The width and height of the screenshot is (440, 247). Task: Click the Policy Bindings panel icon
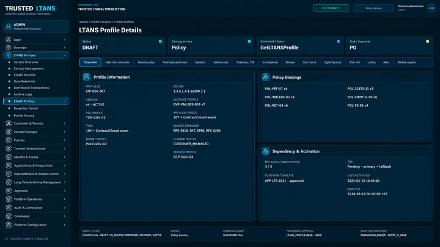pos(265,77)
